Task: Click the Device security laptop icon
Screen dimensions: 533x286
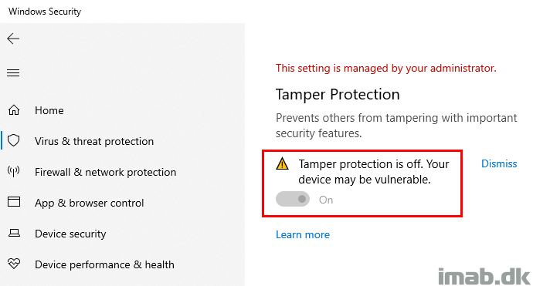Action: pos(14,233)
